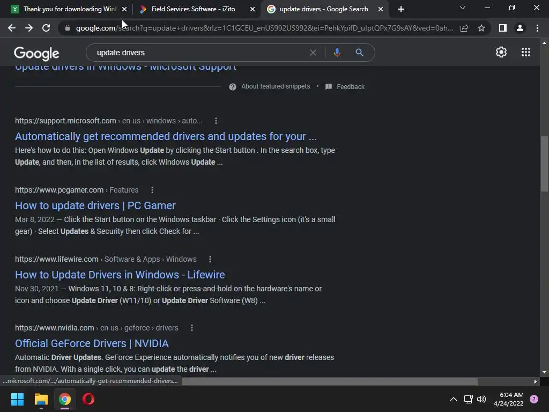Bookmark this page with star icon
Viewport: 549px width, 412px height.
click(x=481, y=28)
